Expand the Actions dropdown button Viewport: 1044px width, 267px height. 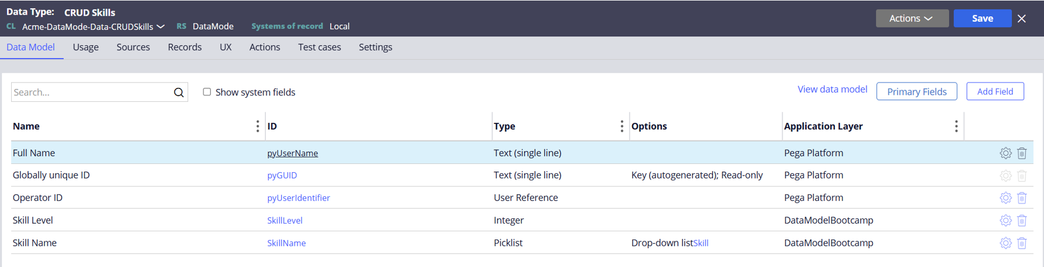[912, 19]
